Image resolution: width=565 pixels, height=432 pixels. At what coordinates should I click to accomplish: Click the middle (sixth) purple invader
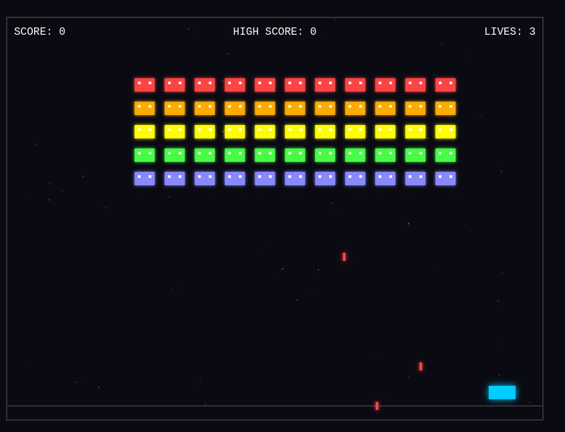(295, 179)
